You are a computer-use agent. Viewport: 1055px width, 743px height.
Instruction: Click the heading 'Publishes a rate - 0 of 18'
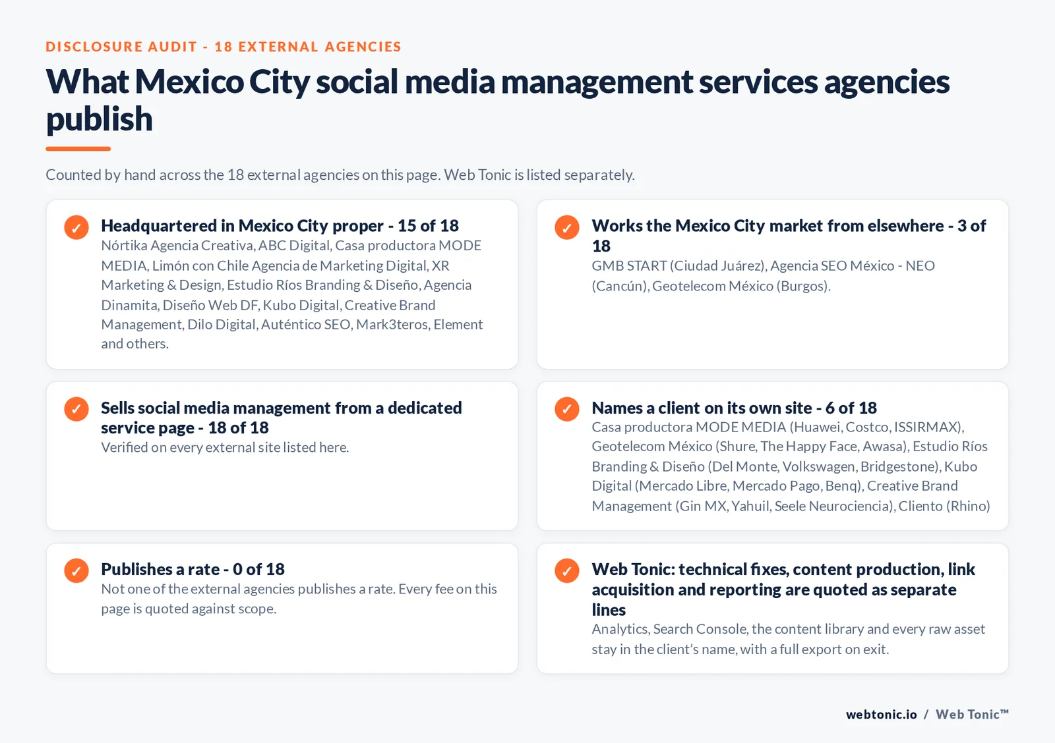(x=193, y=569)
